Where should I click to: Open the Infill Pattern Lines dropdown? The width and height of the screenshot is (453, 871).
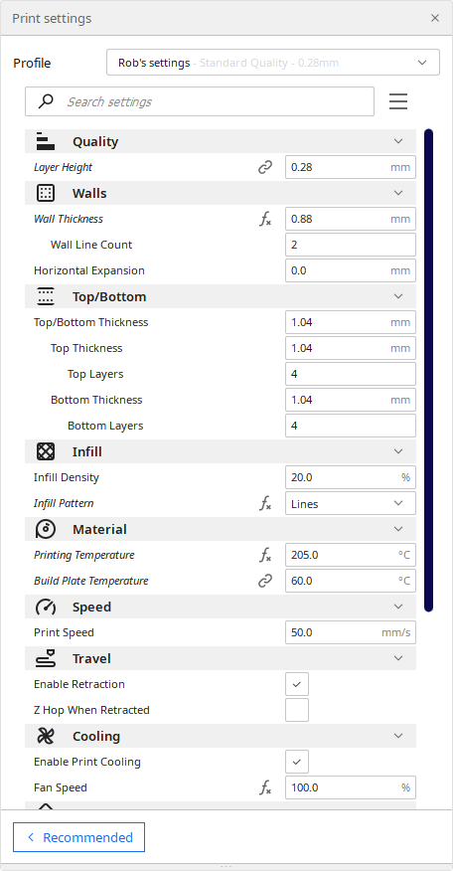351,503
